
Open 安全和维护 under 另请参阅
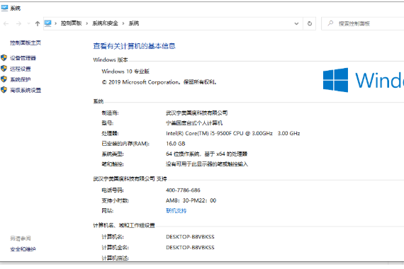click(23, 249)
